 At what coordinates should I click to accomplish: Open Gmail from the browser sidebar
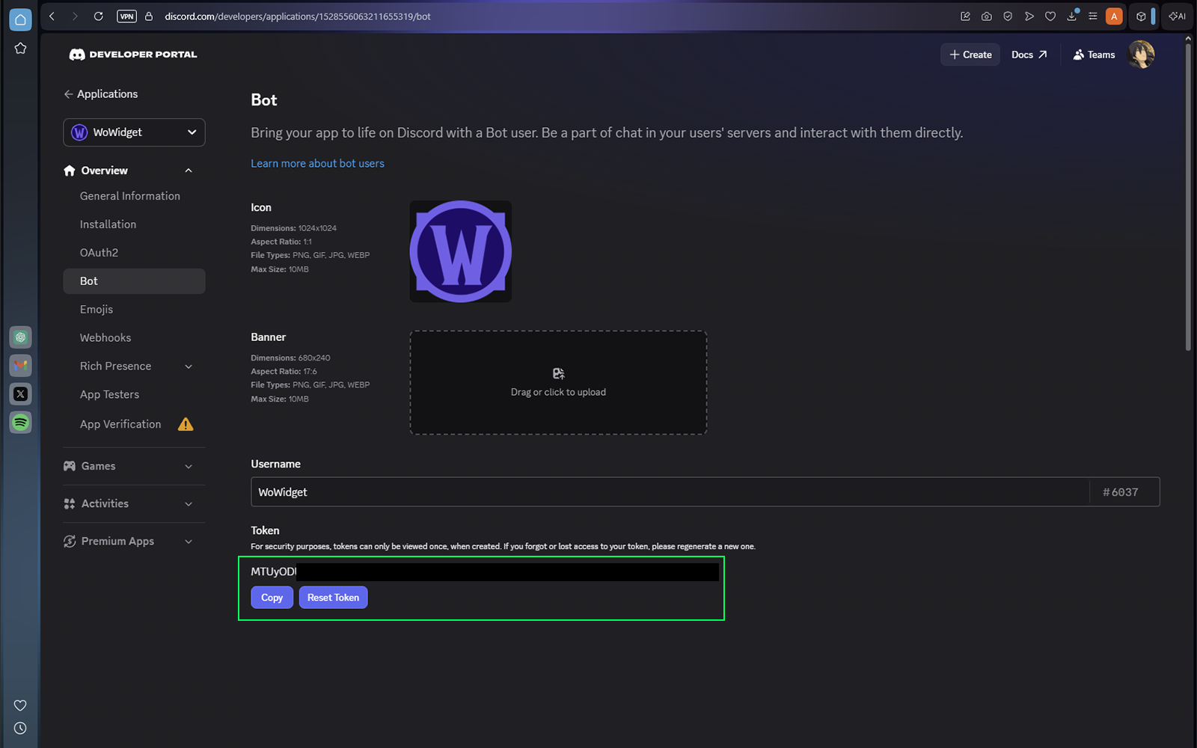pos(20,366)
